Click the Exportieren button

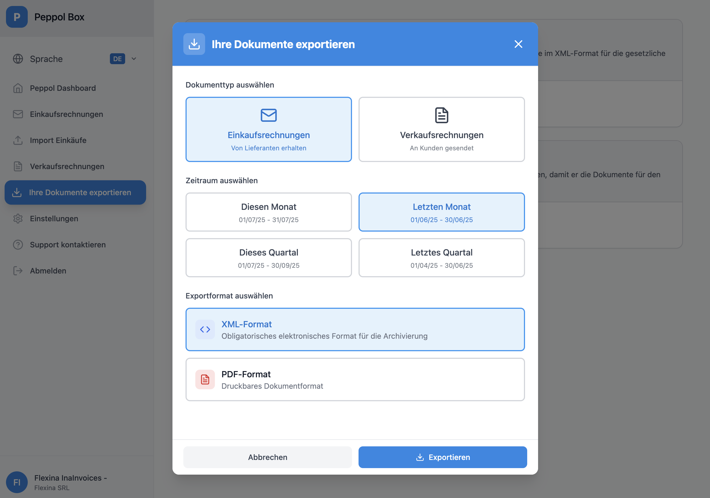tap(443, 457)
